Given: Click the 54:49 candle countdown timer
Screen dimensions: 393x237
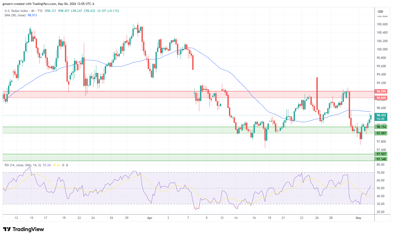Looking at the screenshot, I should tap(381, 119).
